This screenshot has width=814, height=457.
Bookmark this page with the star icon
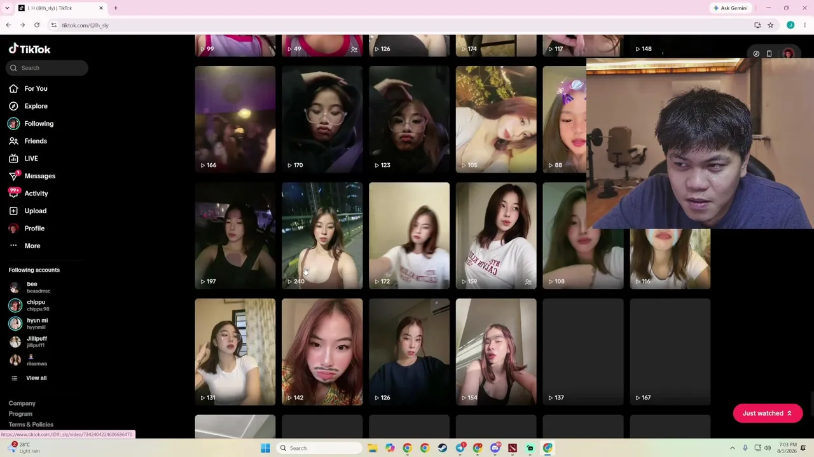(770, 25)
